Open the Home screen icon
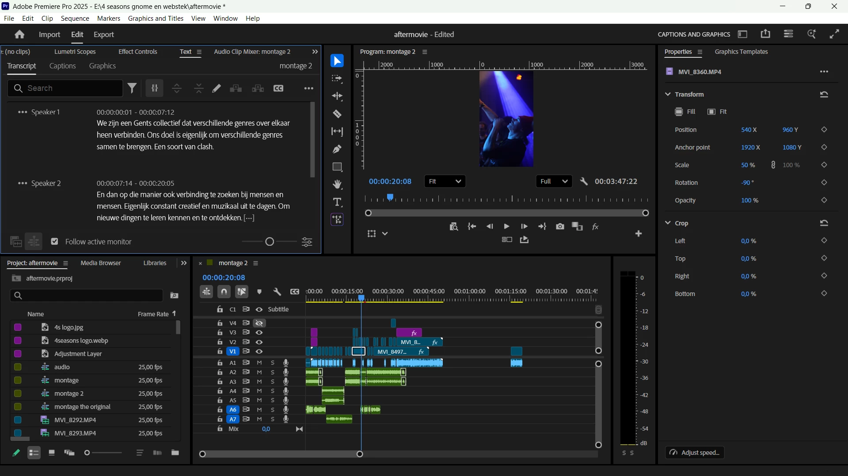848x476 pixels. (x=19, y=34)
